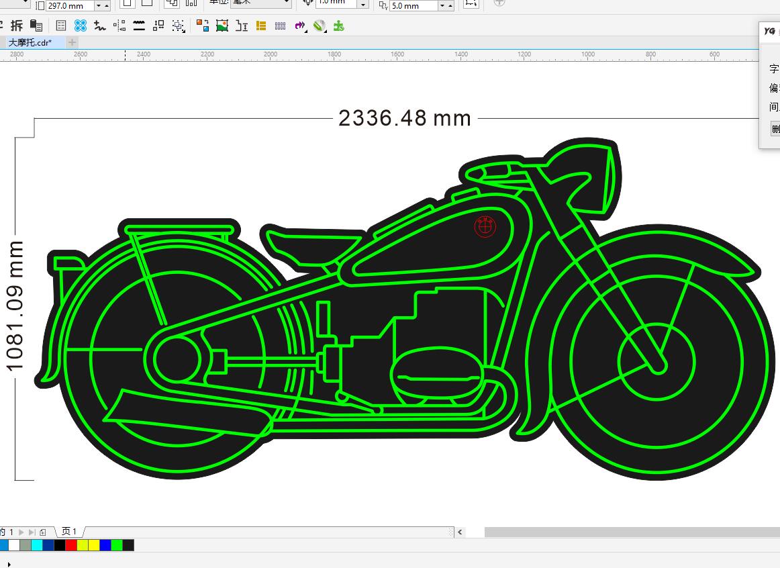Click the height dimension bracket icon
This screenshot has width=780, height=568.
click(x=242, y=26)
